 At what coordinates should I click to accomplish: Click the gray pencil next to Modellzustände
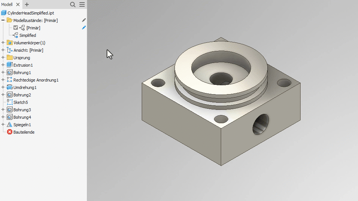point(84,20)
